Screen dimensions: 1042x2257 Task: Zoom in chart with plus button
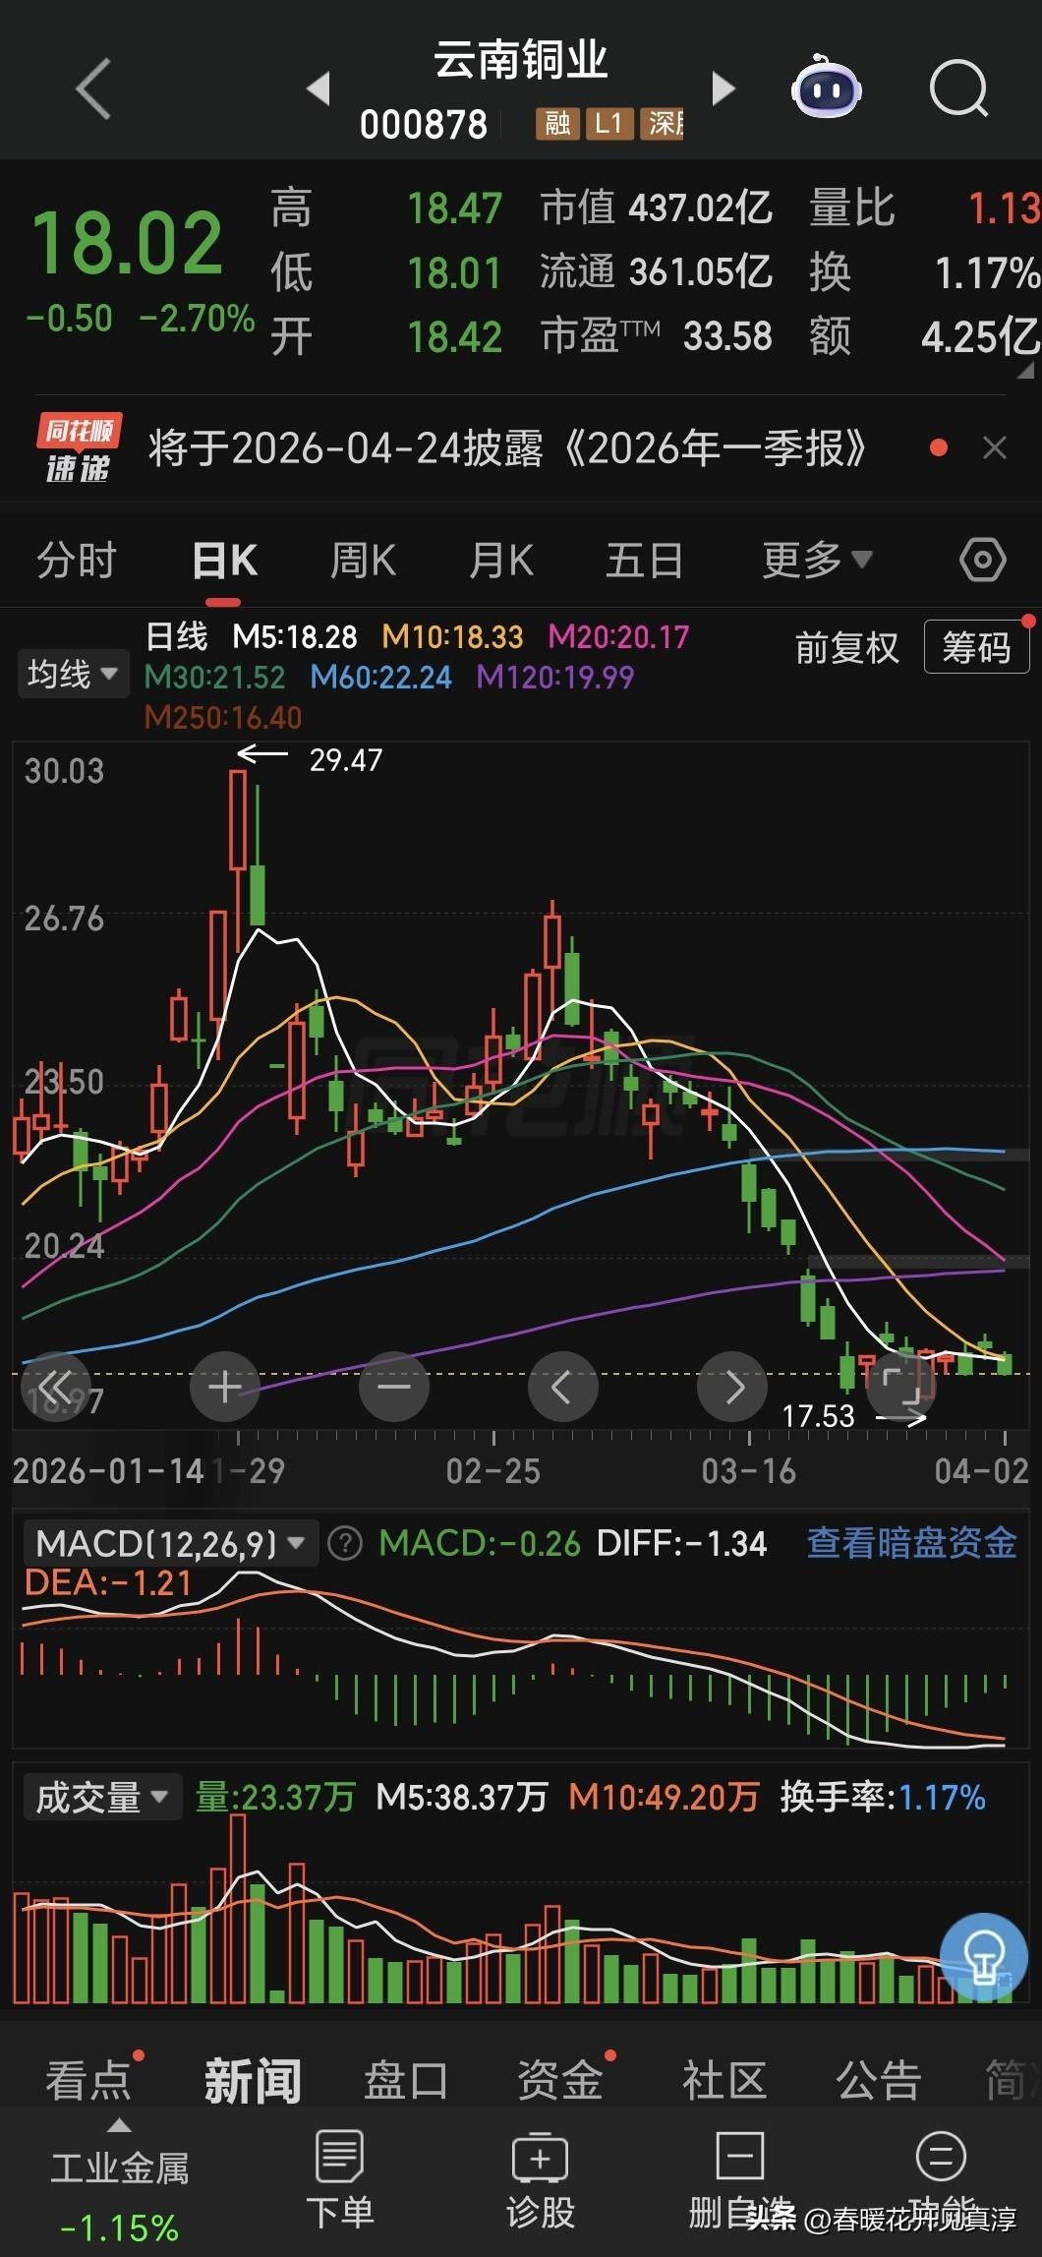(225, 1387)
